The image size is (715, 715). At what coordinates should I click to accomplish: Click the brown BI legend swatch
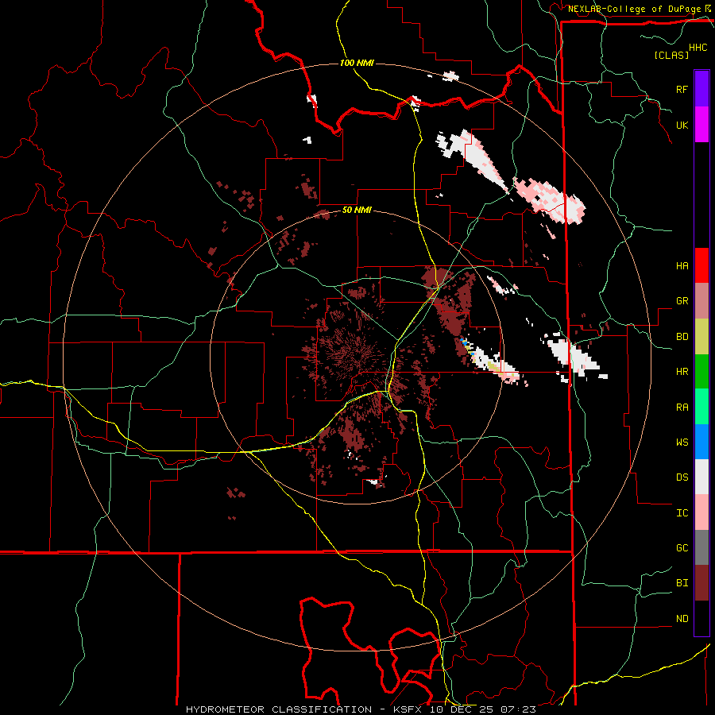point(701,583)
